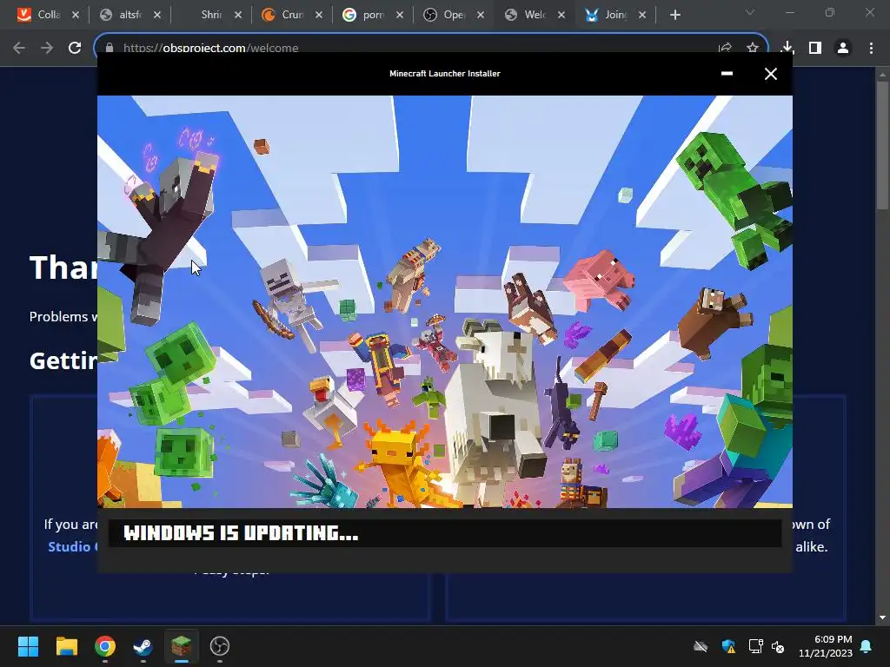Share this page icon in address bar
This screenshot has width=890, height=667.
[725, 49]
